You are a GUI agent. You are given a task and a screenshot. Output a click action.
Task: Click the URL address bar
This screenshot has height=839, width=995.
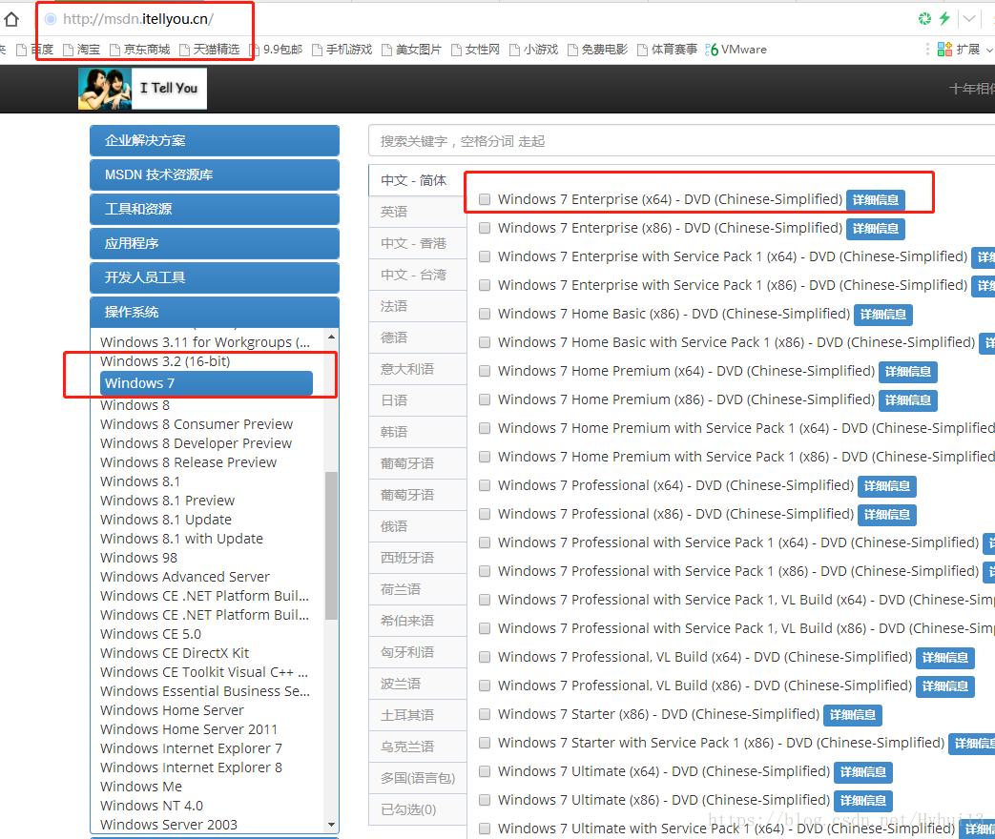pyautogui.click(x=138, y=19)
